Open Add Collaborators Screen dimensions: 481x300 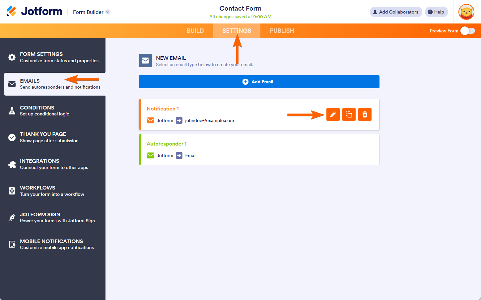coord(396,12)
